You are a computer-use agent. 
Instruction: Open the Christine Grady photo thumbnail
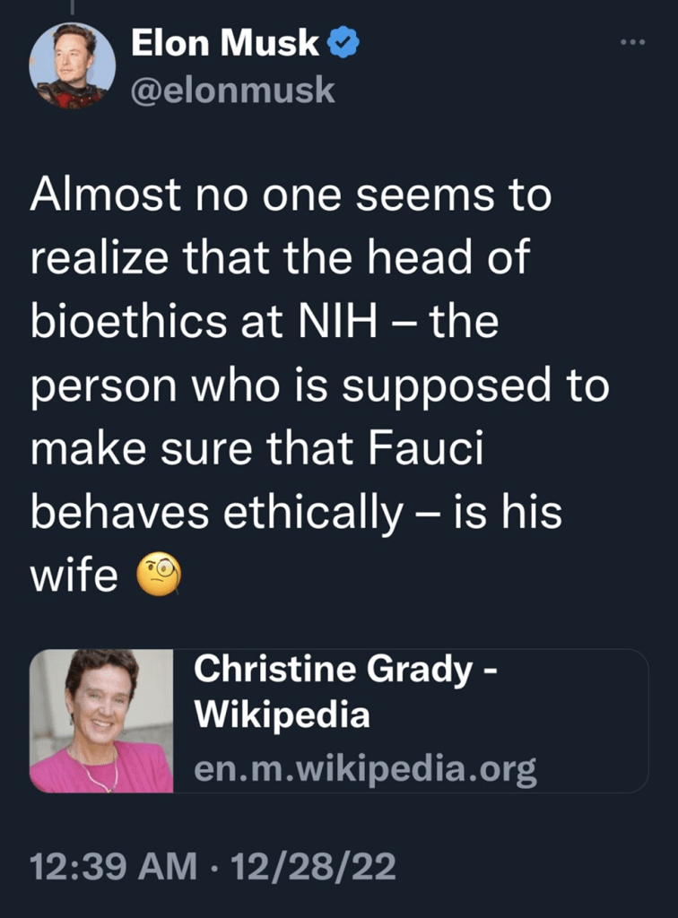[x=101, y=721]
